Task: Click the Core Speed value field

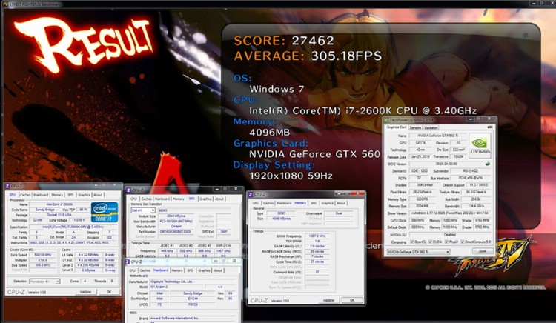Action: point(42,255)
